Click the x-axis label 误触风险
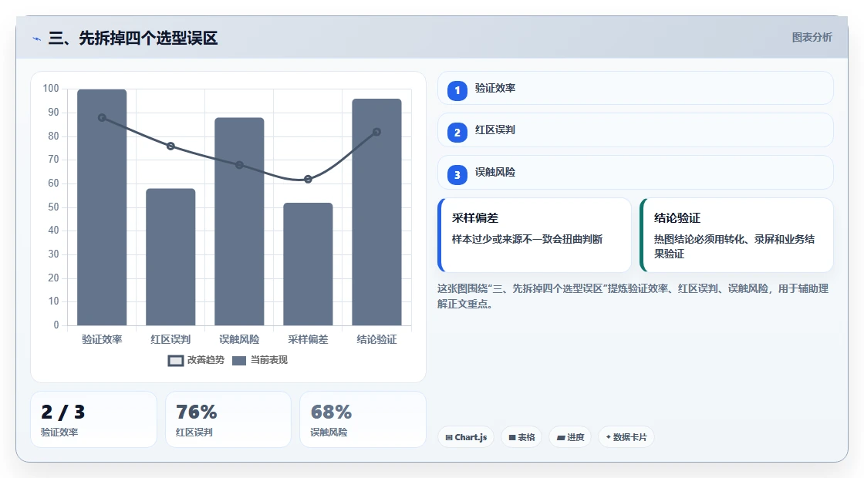The height and width of the screenshot is (478, 864). pyautogui.click(x=239, y=340)
